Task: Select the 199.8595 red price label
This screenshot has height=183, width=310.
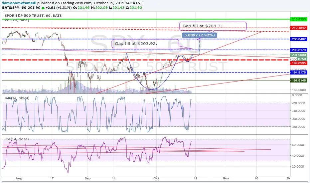Action: coord(299,63)
